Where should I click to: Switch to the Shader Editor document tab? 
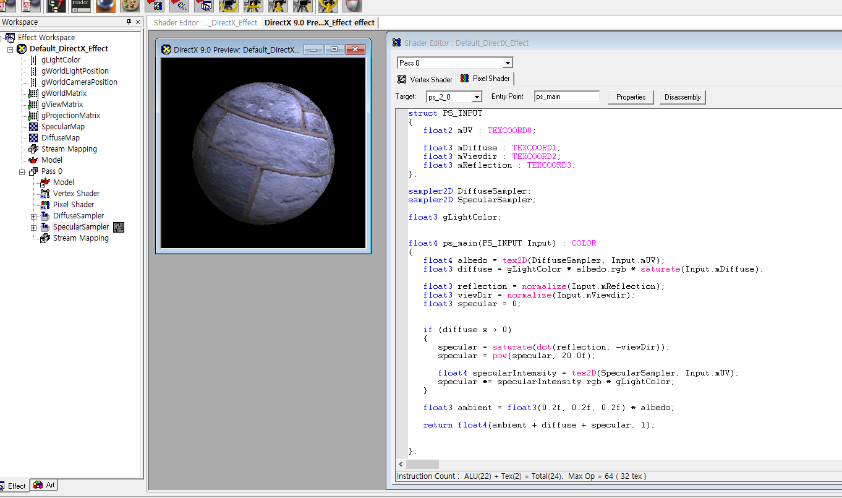click(205, 22)
